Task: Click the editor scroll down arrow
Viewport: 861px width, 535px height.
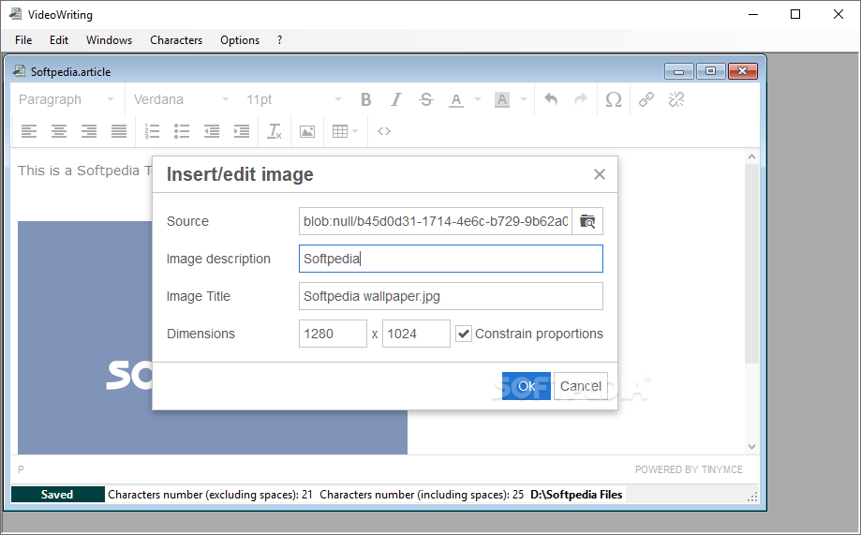Action: click(x=751, y=447)
